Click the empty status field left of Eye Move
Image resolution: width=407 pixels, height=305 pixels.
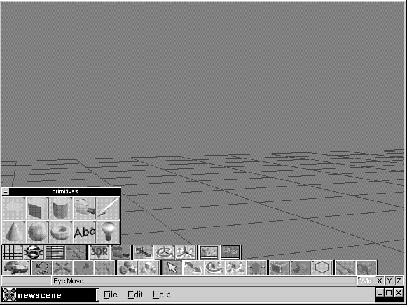point(27,281)
